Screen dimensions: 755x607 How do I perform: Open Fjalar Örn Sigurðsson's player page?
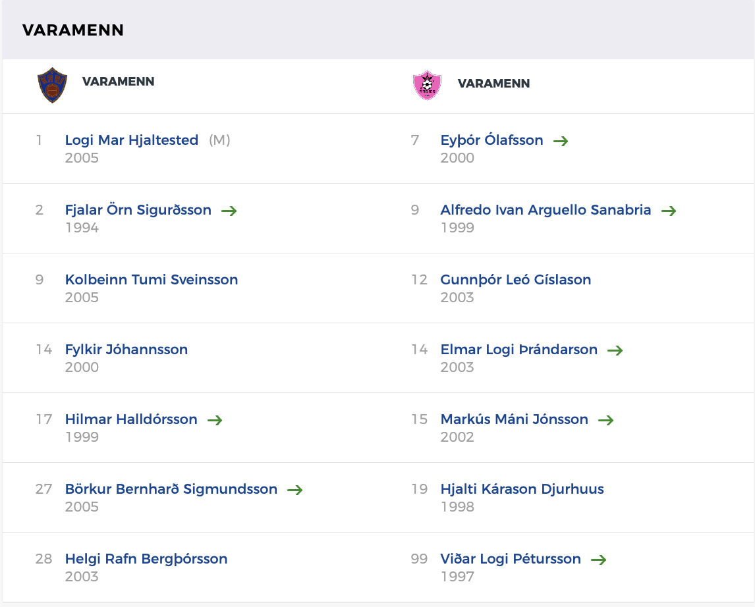tap(138, 210)
